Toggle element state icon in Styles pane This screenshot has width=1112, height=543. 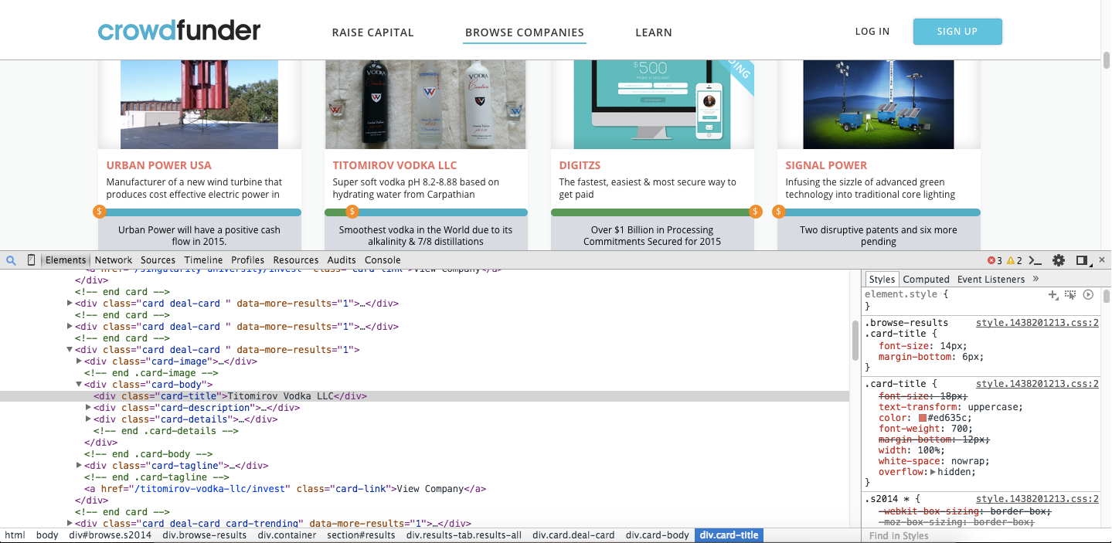pos(1070,294)
